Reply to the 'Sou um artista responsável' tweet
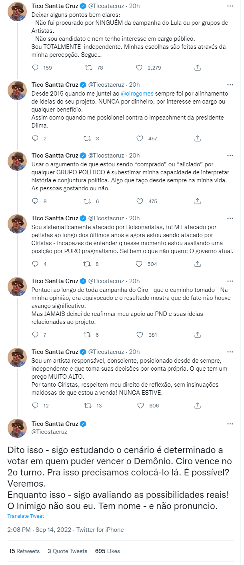 (35, 405)
